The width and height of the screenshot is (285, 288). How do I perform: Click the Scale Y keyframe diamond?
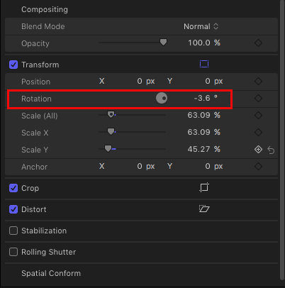pyautogui.click(x=258, y=150)
